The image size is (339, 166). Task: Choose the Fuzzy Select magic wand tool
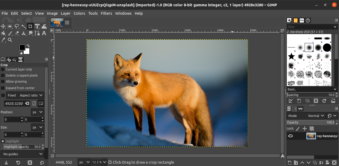[x=24, y=26]
